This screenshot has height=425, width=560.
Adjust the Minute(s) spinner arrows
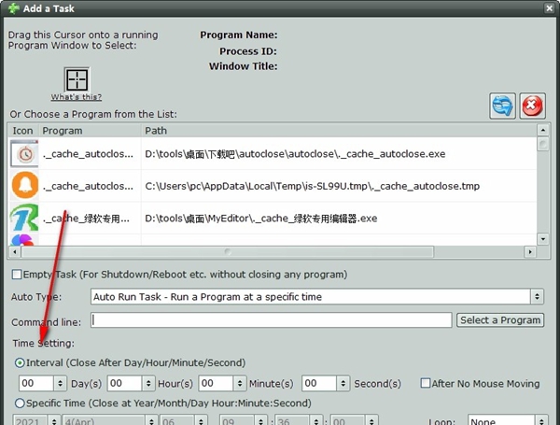240,384
